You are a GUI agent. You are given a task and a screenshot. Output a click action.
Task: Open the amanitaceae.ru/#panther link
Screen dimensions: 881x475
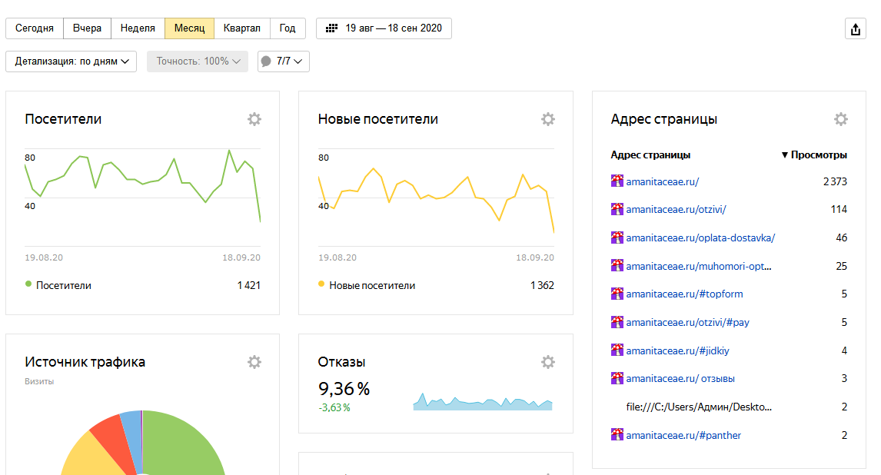pos(683,435)
